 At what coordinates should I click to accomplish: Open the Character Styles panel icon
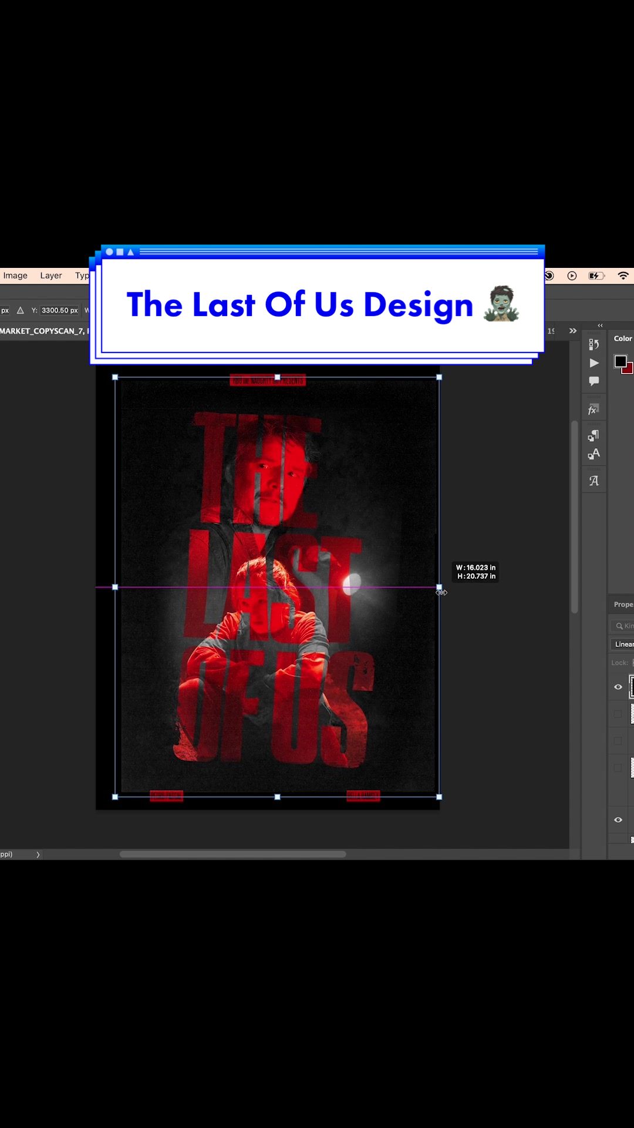[x=593, y=454]
